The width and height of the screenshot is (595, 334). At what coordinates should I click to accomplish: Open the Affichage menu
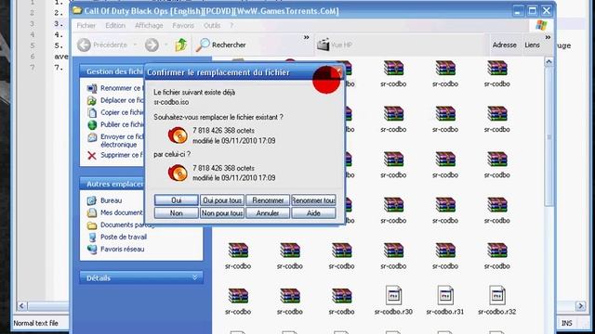click(149, 25)
